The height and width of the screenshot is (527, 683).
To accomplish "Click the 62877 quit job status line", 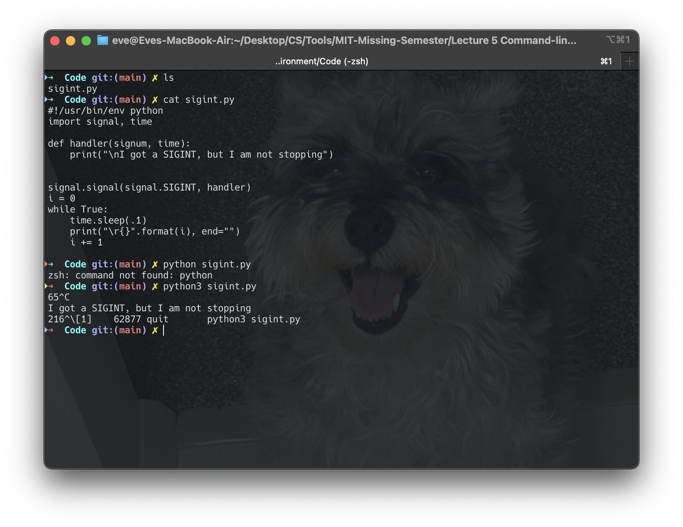I will coord(141,319).
